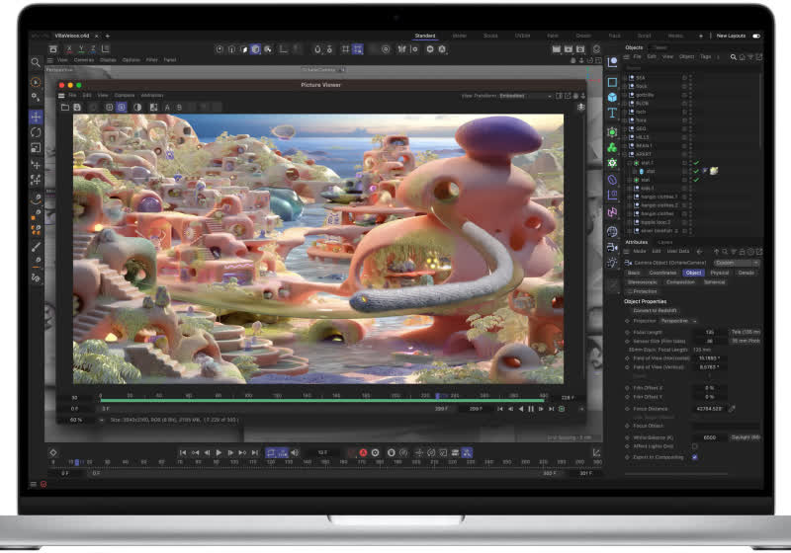The height and width of the screenshot is (553, 791).
Task: Click the focus distance picker icon
Action: point(733,408)
